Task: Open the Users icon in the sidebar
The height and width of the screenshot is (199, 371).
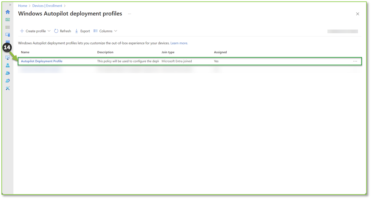Action: pyautogui.click(x=7, y=65)
